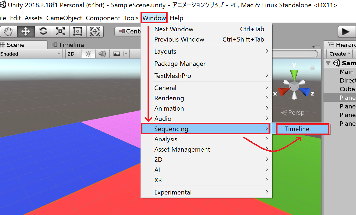Toggle 2D view mode
Screen dimensions: 356x215
click(71, 54)
